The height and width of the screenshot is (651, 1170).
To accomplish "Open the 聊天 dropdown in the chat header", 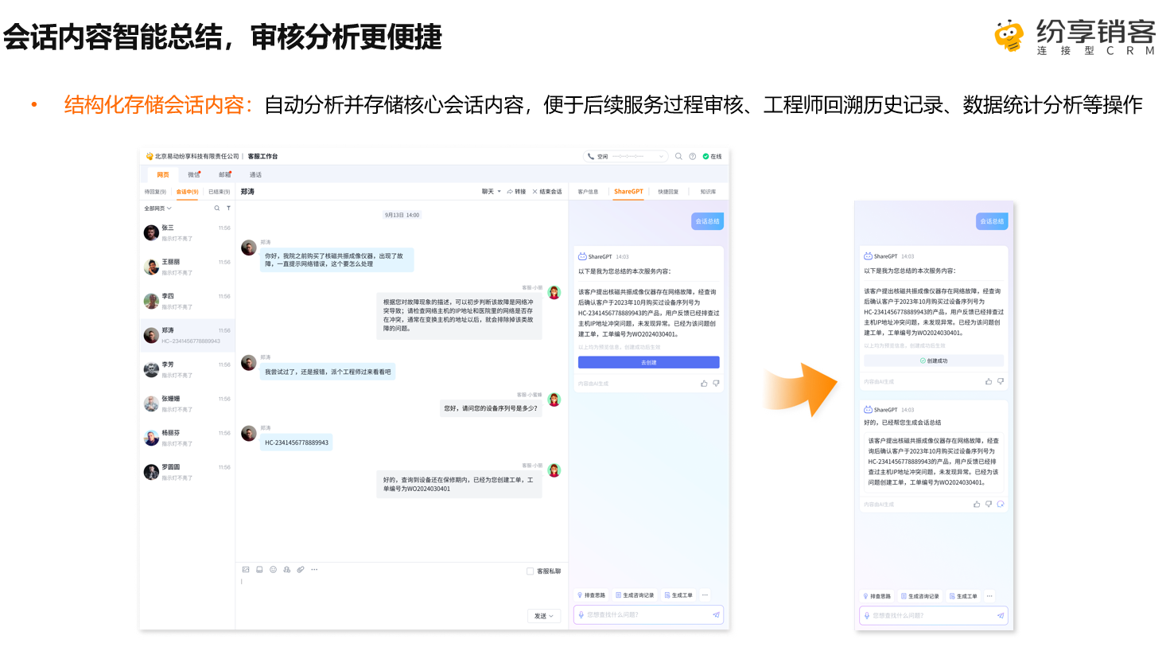I will tap(491, 192).
